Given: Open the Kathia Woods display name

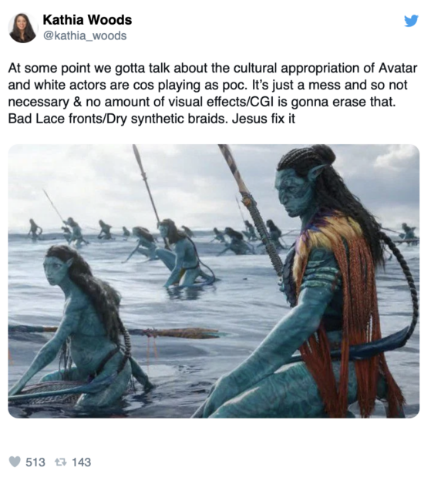Looking at the screenshot, I should (87, 20).
